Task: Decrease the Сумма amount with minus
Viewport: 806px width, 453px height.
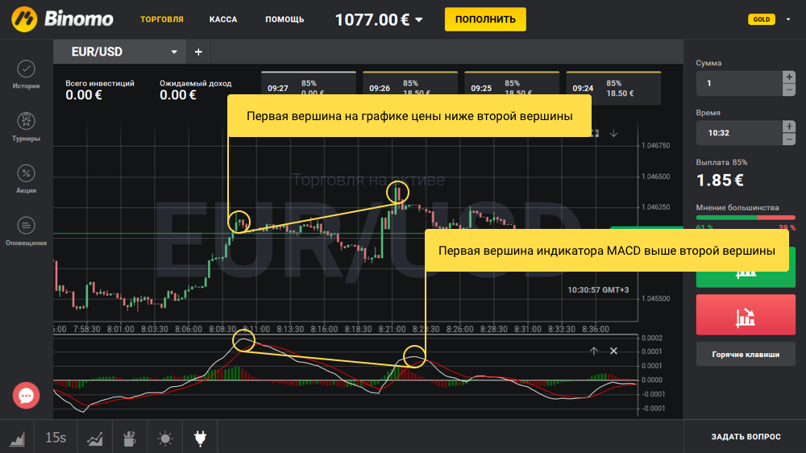Action: [789, 90]
